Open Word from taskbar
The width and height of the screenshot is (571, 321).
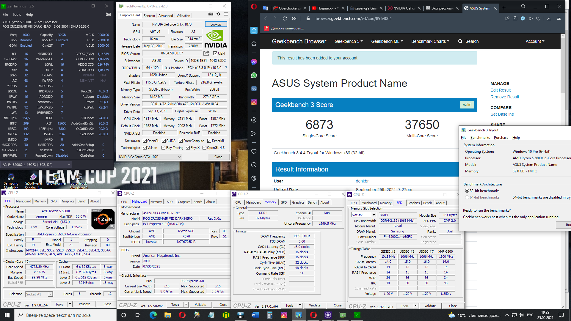click(x=255, y=315)
